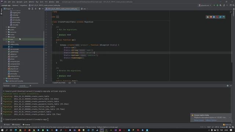This screenshot has width=235, height=132.
Task: Open preview in Firefox browser
Action: coord(211,17)
